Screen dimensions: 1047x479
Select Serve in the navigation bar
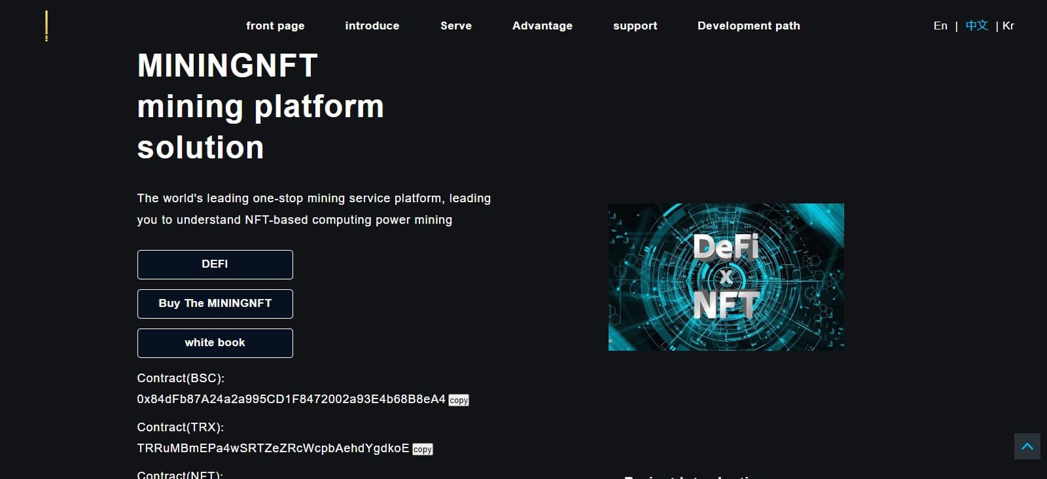455,26
